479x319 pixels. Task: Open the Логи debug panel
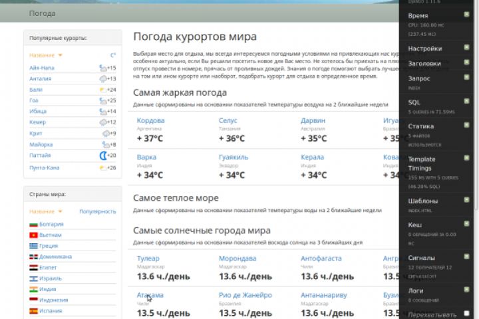(x=416, y=291)
